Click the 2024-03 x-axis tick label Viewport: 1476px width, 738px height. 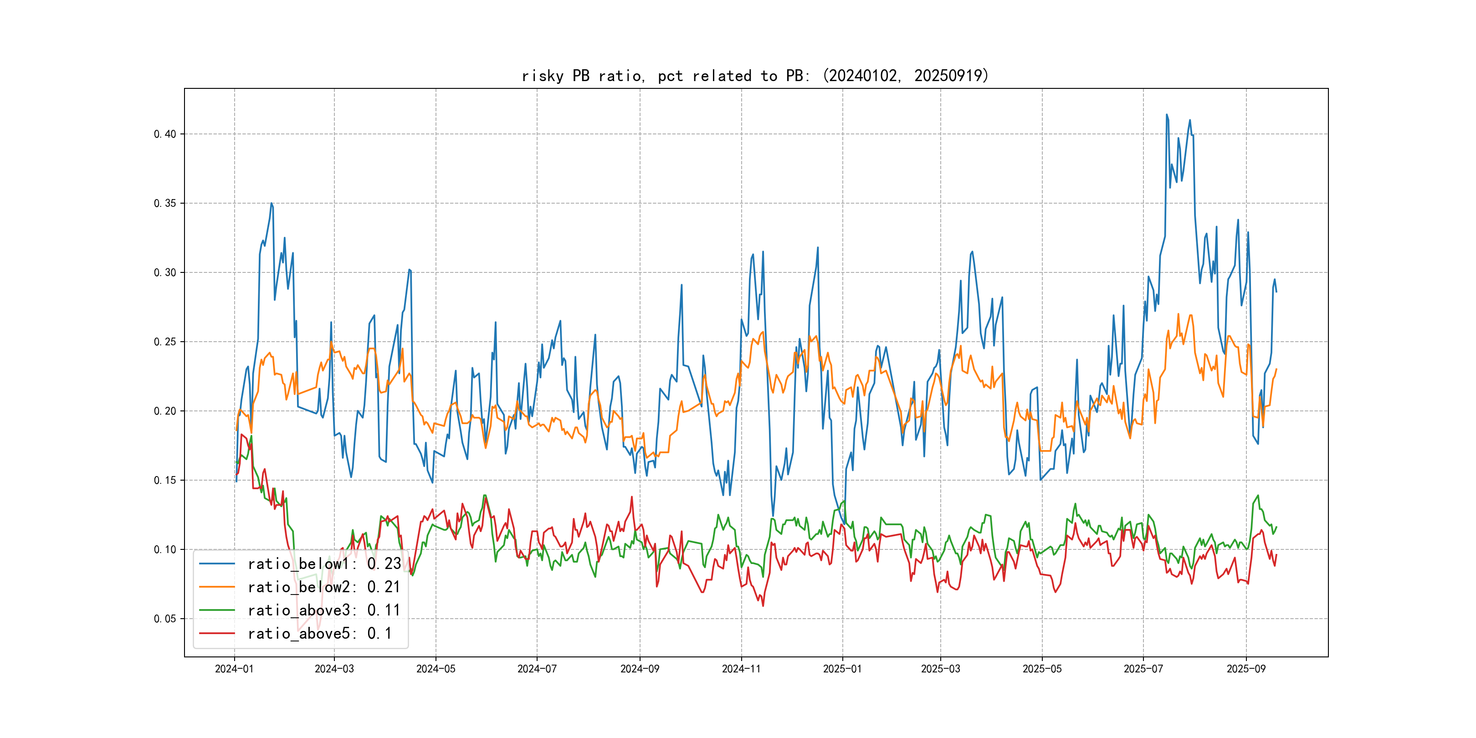click(x=334, y=669)
